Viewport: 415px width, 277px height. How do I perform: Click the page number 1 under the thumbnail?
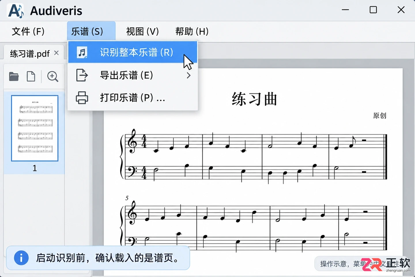point(35,168)
